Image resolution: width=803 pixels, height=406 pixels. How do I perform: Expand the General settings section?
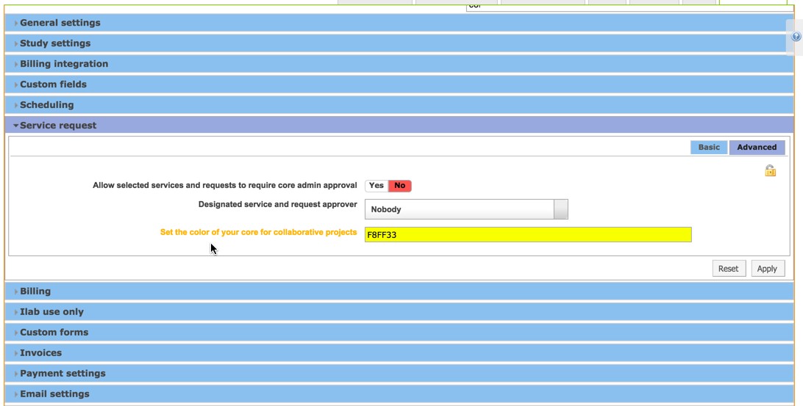pos(60,23)
